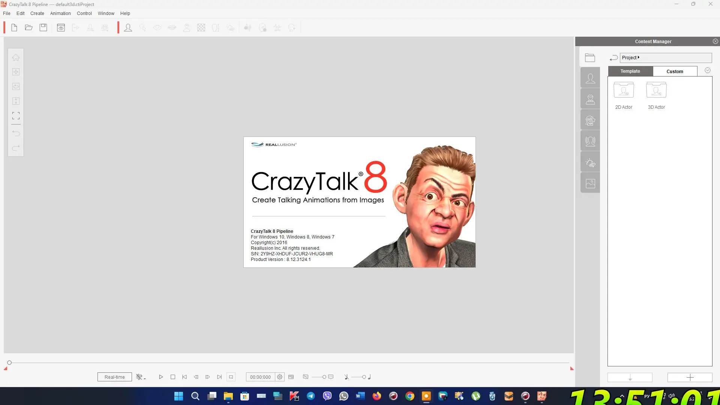The image size is (720, 405).
Task: Open the playback quality dropdown arrow
Action: point(145,378)
